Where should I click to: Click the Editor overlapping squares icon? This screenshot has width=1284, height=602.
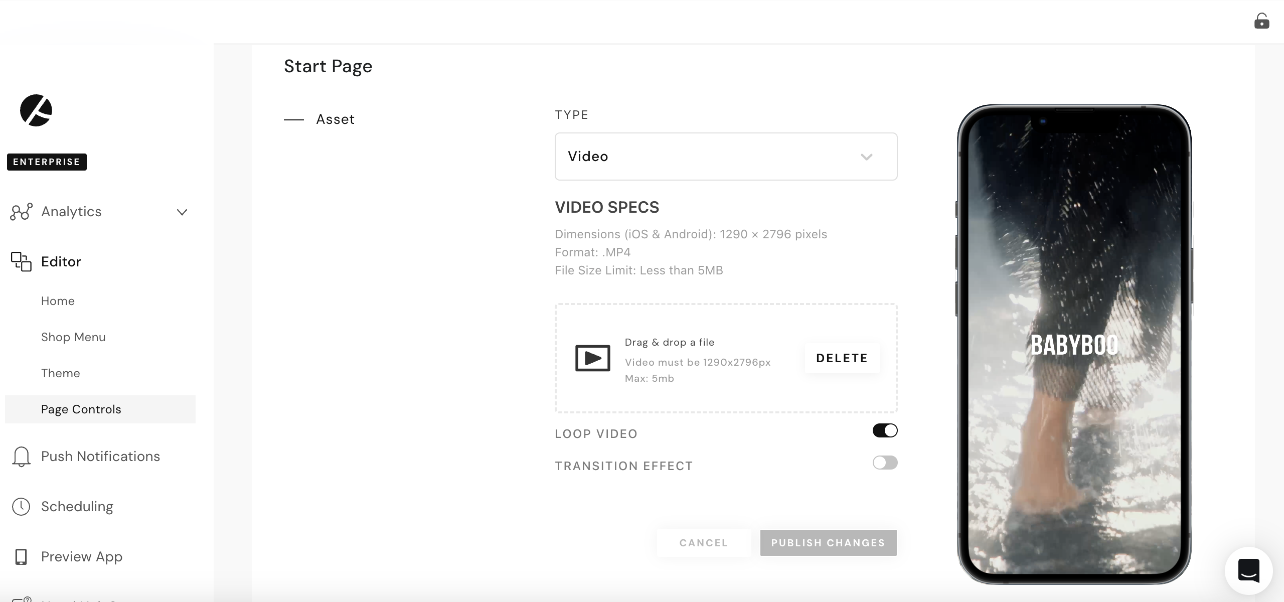coord(21,261)
